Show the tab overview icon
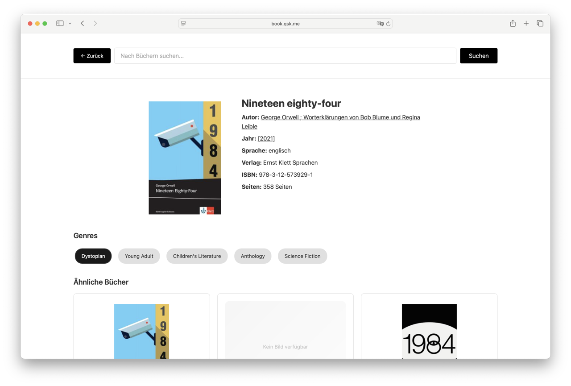 (x=540, y=23)
